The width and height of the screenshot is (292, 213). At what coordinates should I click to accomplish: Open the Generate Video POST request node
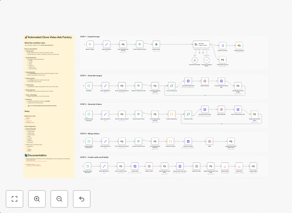click(x=204, y=109)
